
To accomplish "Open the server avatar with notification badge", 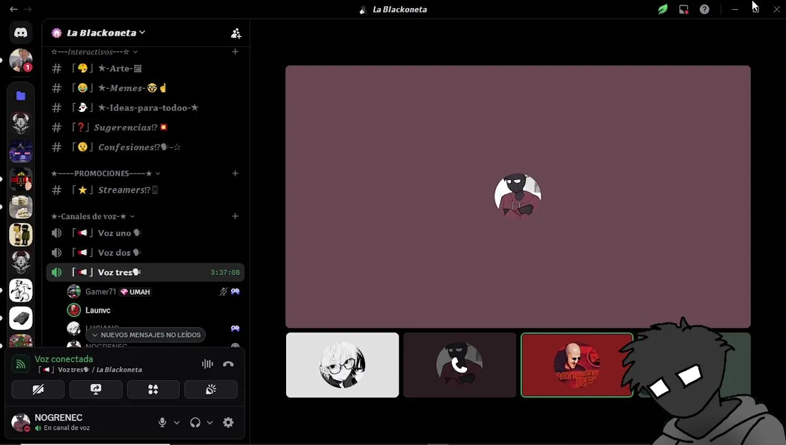I will [x=21, y=61].
